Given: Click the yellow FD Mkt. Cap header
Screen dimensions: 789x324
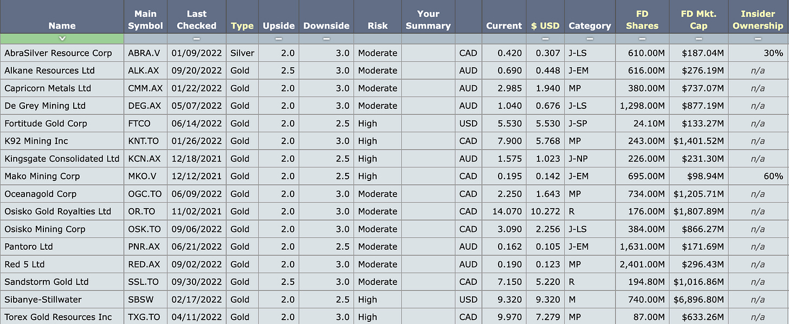Looking at the screenshot, I should pyautogui.click(x=699, y=20).
